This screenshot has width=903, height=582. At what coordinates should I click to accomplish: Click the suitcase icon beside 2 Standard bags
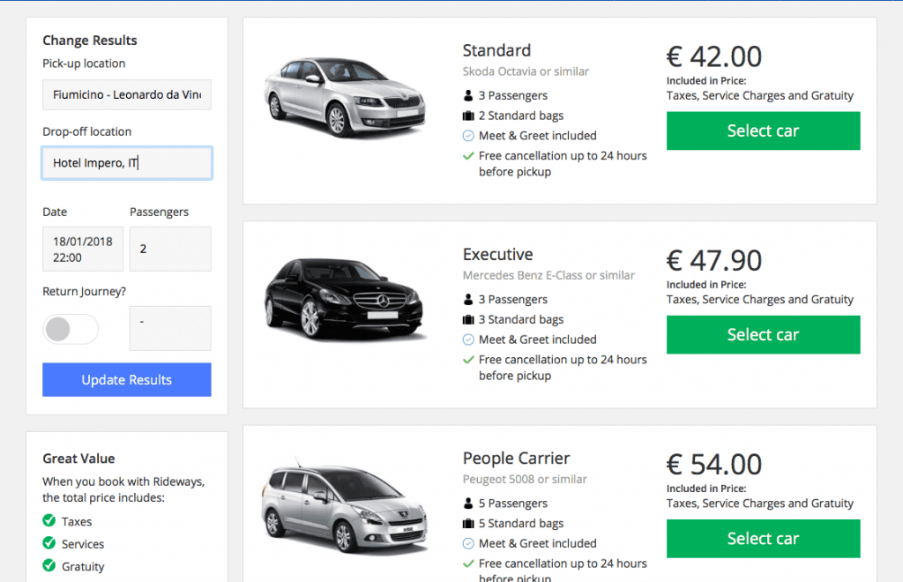coord(468,116)
